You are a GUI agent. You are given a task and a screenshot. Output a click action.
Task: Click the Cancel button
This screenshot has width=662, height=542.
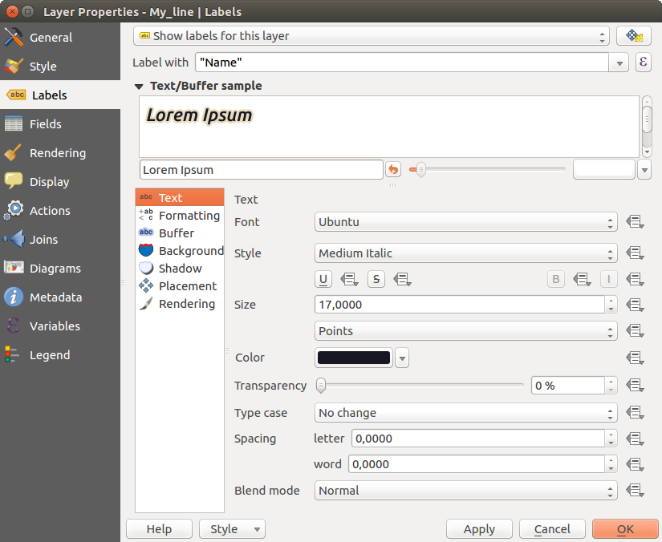pyautogui.click(x=552, y=529)
